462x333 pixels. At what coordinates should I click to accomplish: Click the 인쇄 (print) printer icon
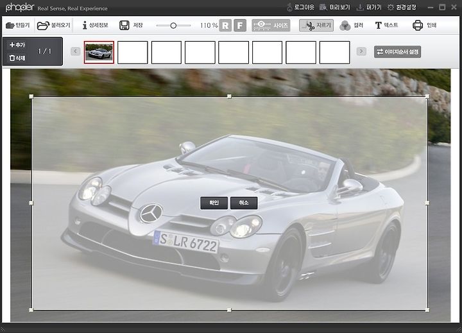(x=418, y=25)
